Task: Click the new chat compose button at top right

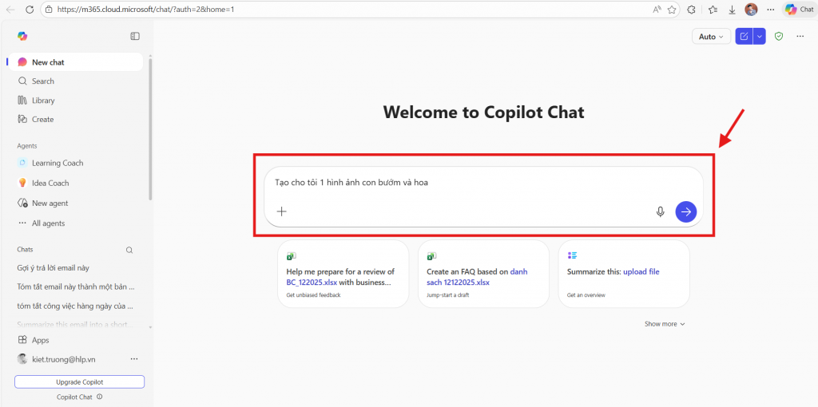Action: click(745, 36)
